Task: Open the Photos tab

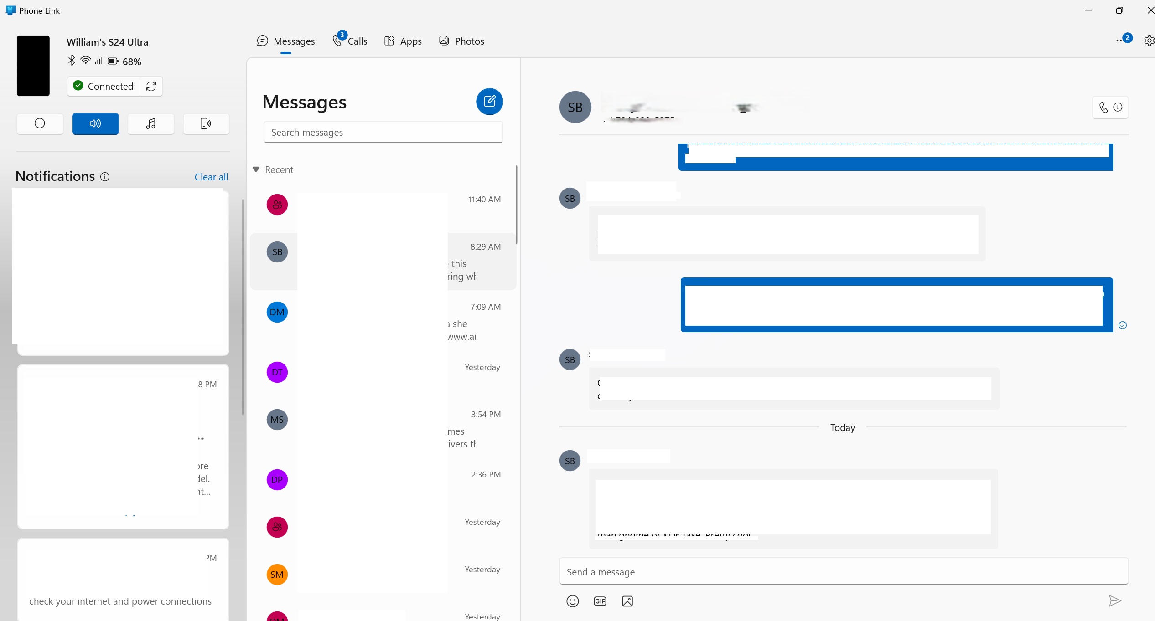Action: (461, 41)
